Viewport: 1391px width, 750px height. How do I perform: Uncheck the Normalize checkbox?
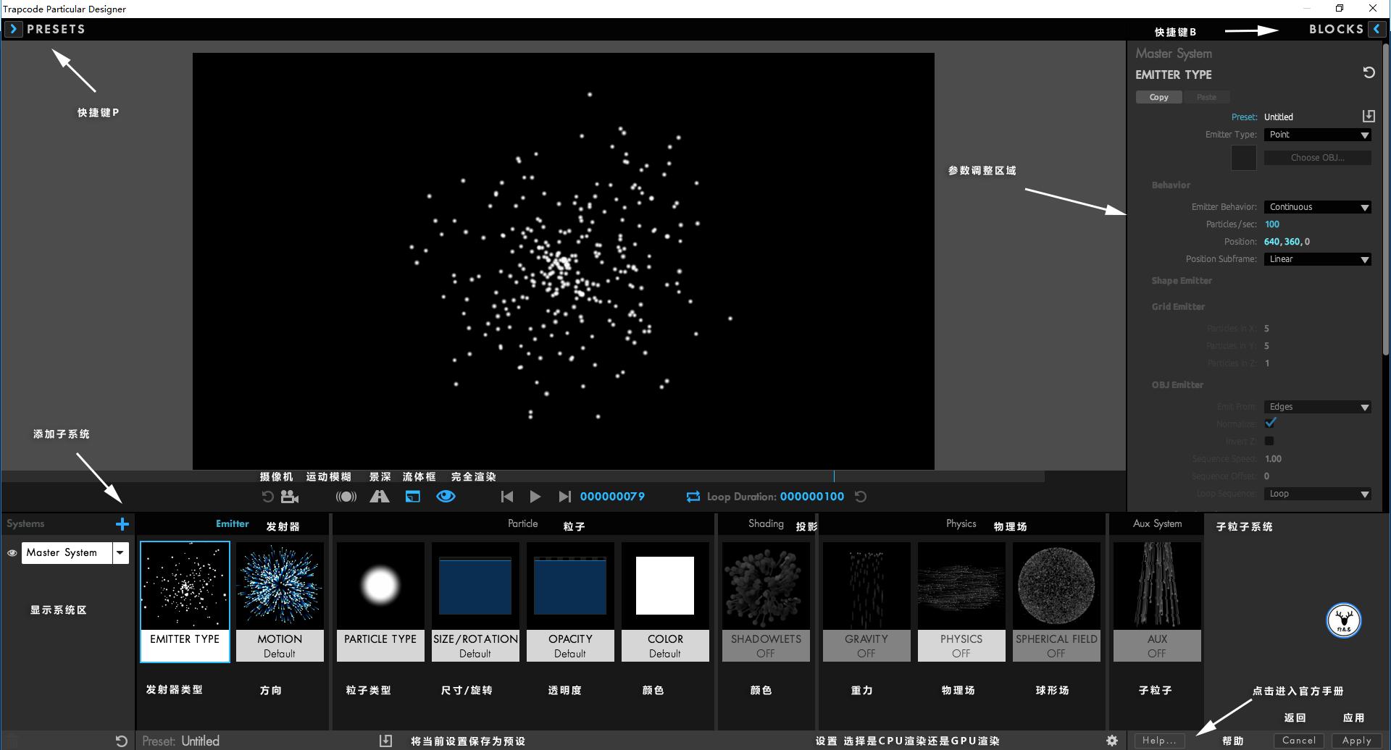tap(1270, 423)
